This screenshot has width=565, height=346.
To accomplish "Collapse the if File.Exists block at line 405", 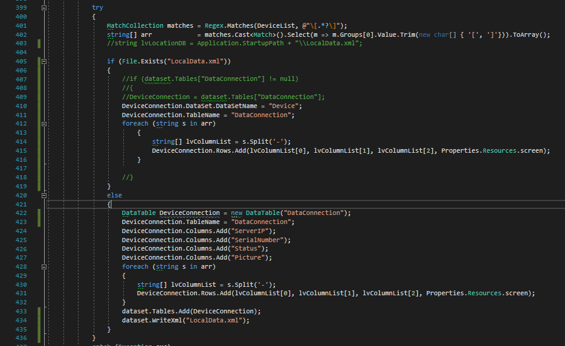I will click(44, 62).
